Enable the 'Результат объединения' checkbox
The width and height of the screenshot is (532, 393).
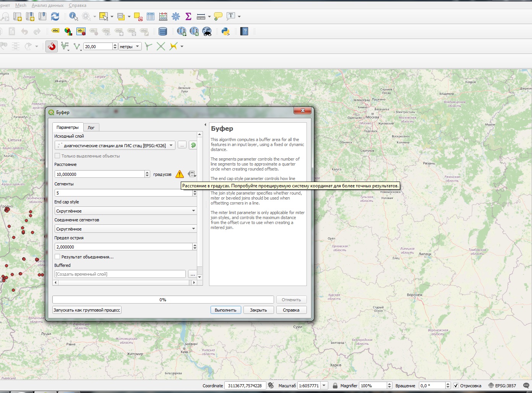pyautogui.click(x=57, y=257)
